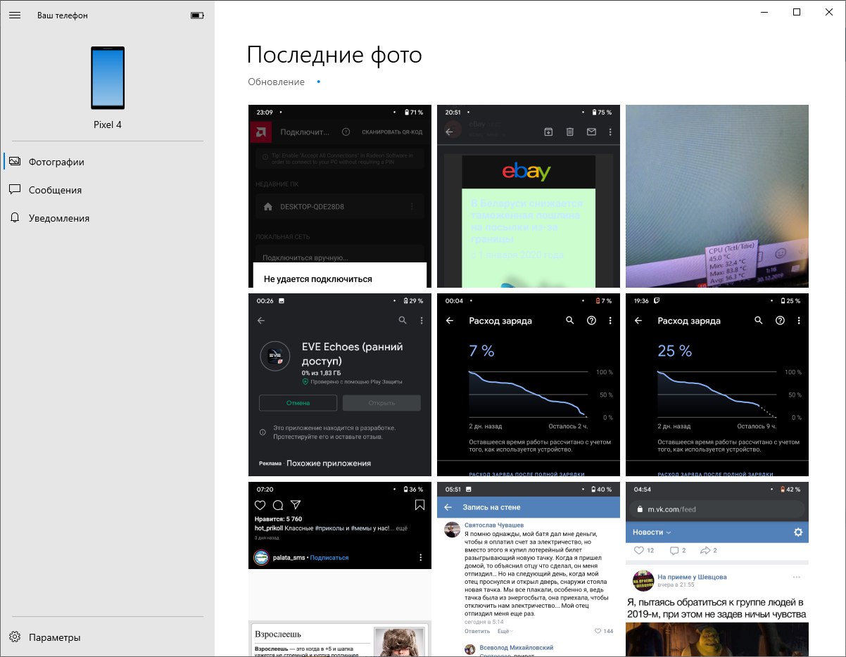Open the Фотографии section

pos(107,162)
